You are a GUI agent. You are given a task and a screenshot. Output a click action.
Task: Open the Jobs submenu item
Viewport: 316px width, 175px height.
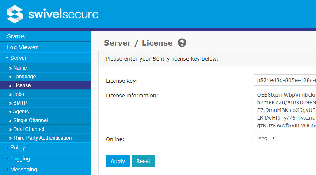pyautogui.click(x=45, y=94)
